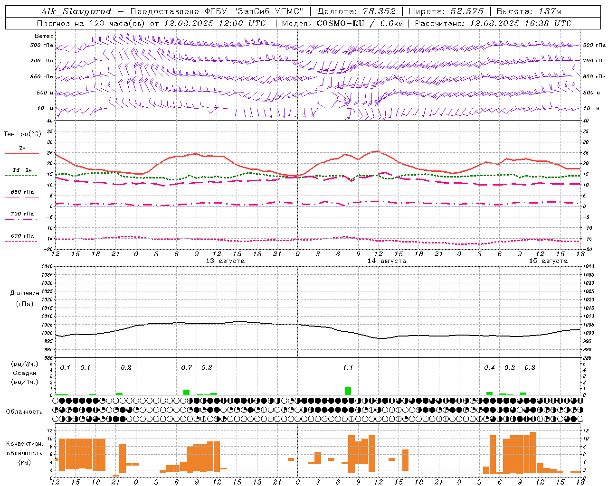
Task: Click the Модель COSMO-RU / 6.6км label
Action: [342, 23]
